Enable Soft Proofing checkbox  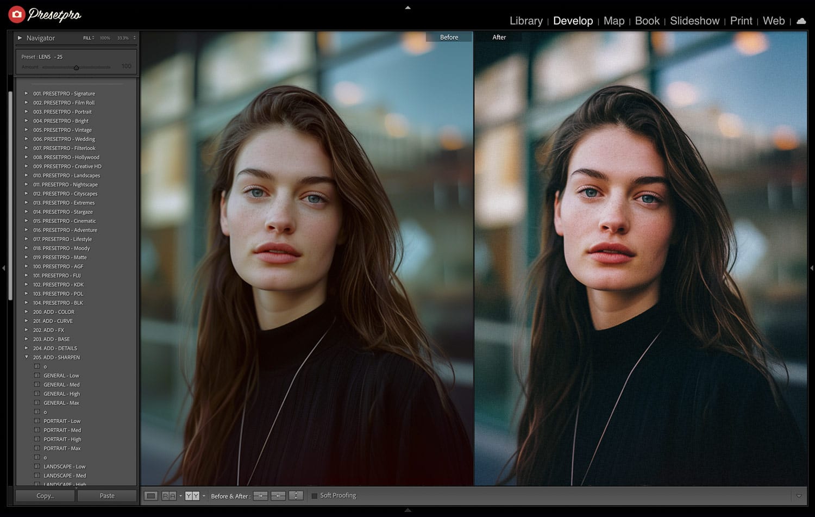click(x=314, y=496)
